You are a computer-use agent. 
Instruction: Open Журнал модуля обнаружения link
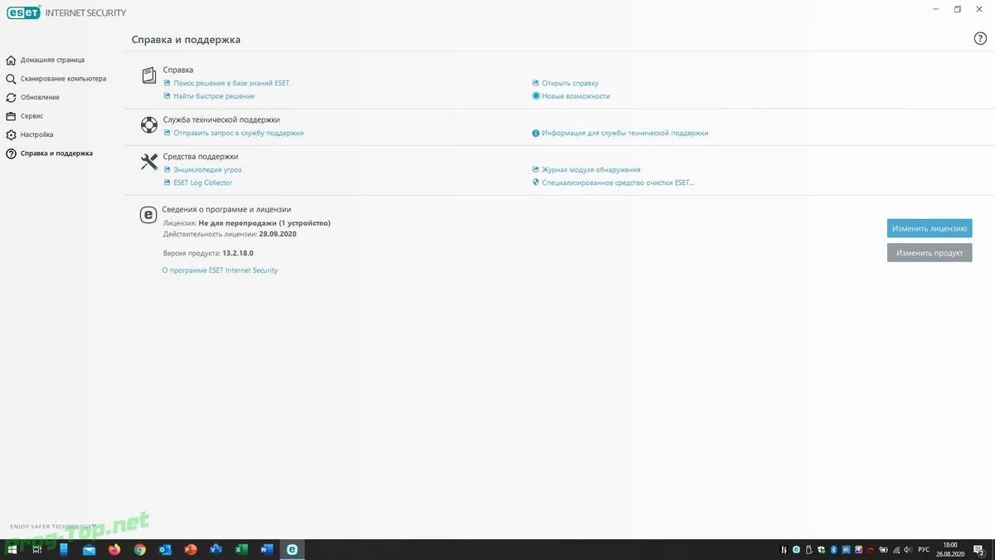pyautogui.click(x=591, y=169)
